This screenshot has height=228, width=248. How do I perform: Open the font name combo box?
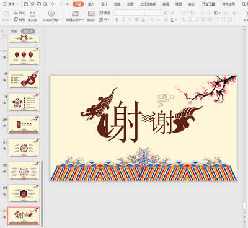coord(129,13)
